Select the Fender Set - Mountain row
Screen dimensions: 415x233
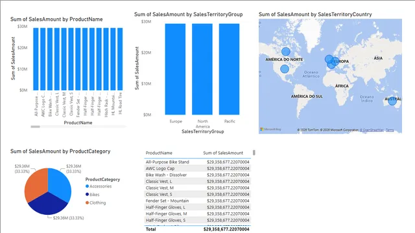(197, 201)
